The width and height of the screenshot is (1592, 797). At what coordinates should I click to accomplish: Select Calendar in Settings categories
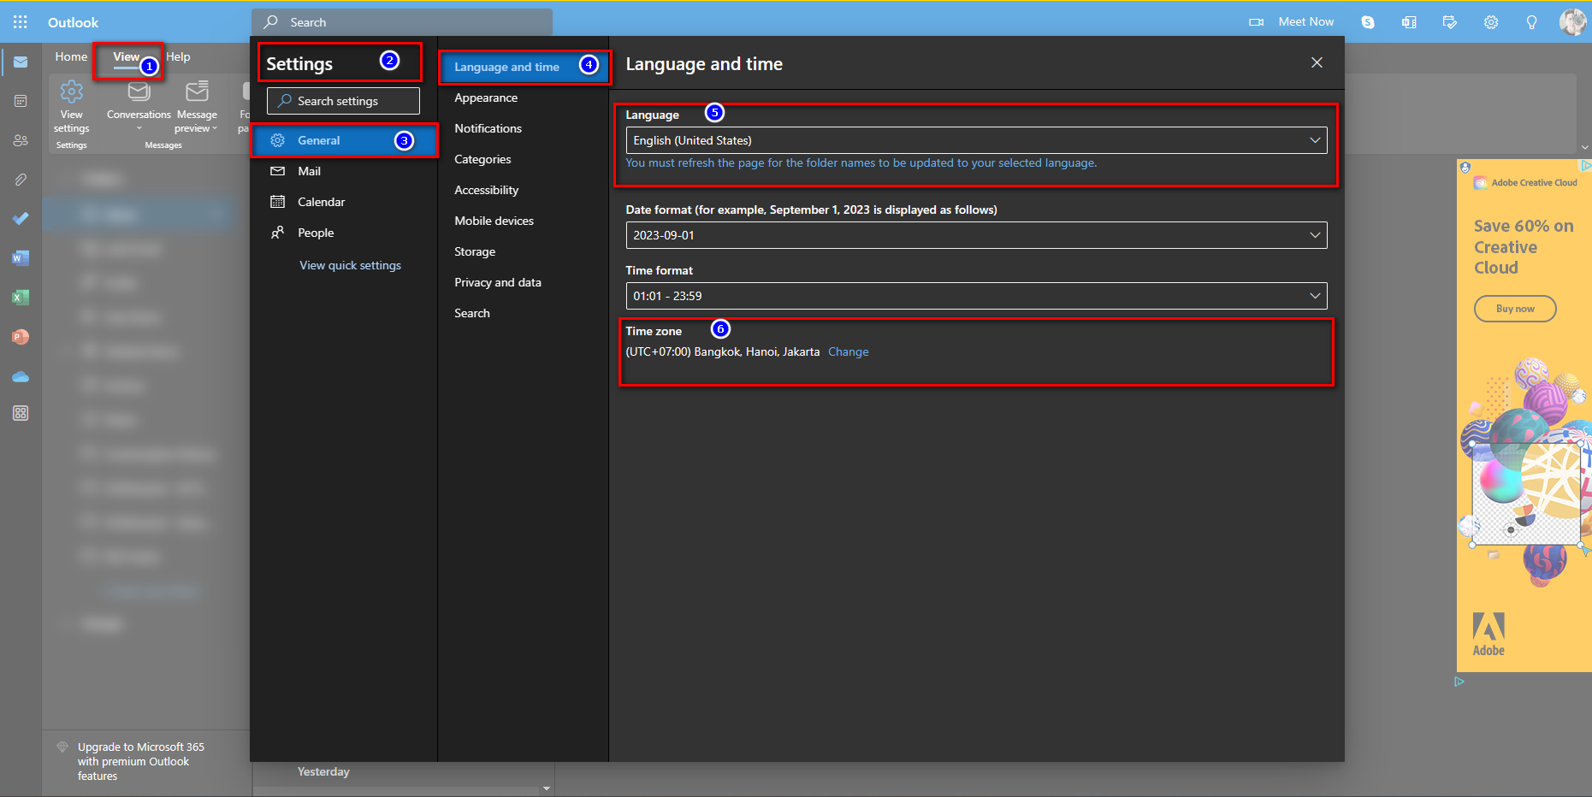pyautogui.click(x=344, y=202)
